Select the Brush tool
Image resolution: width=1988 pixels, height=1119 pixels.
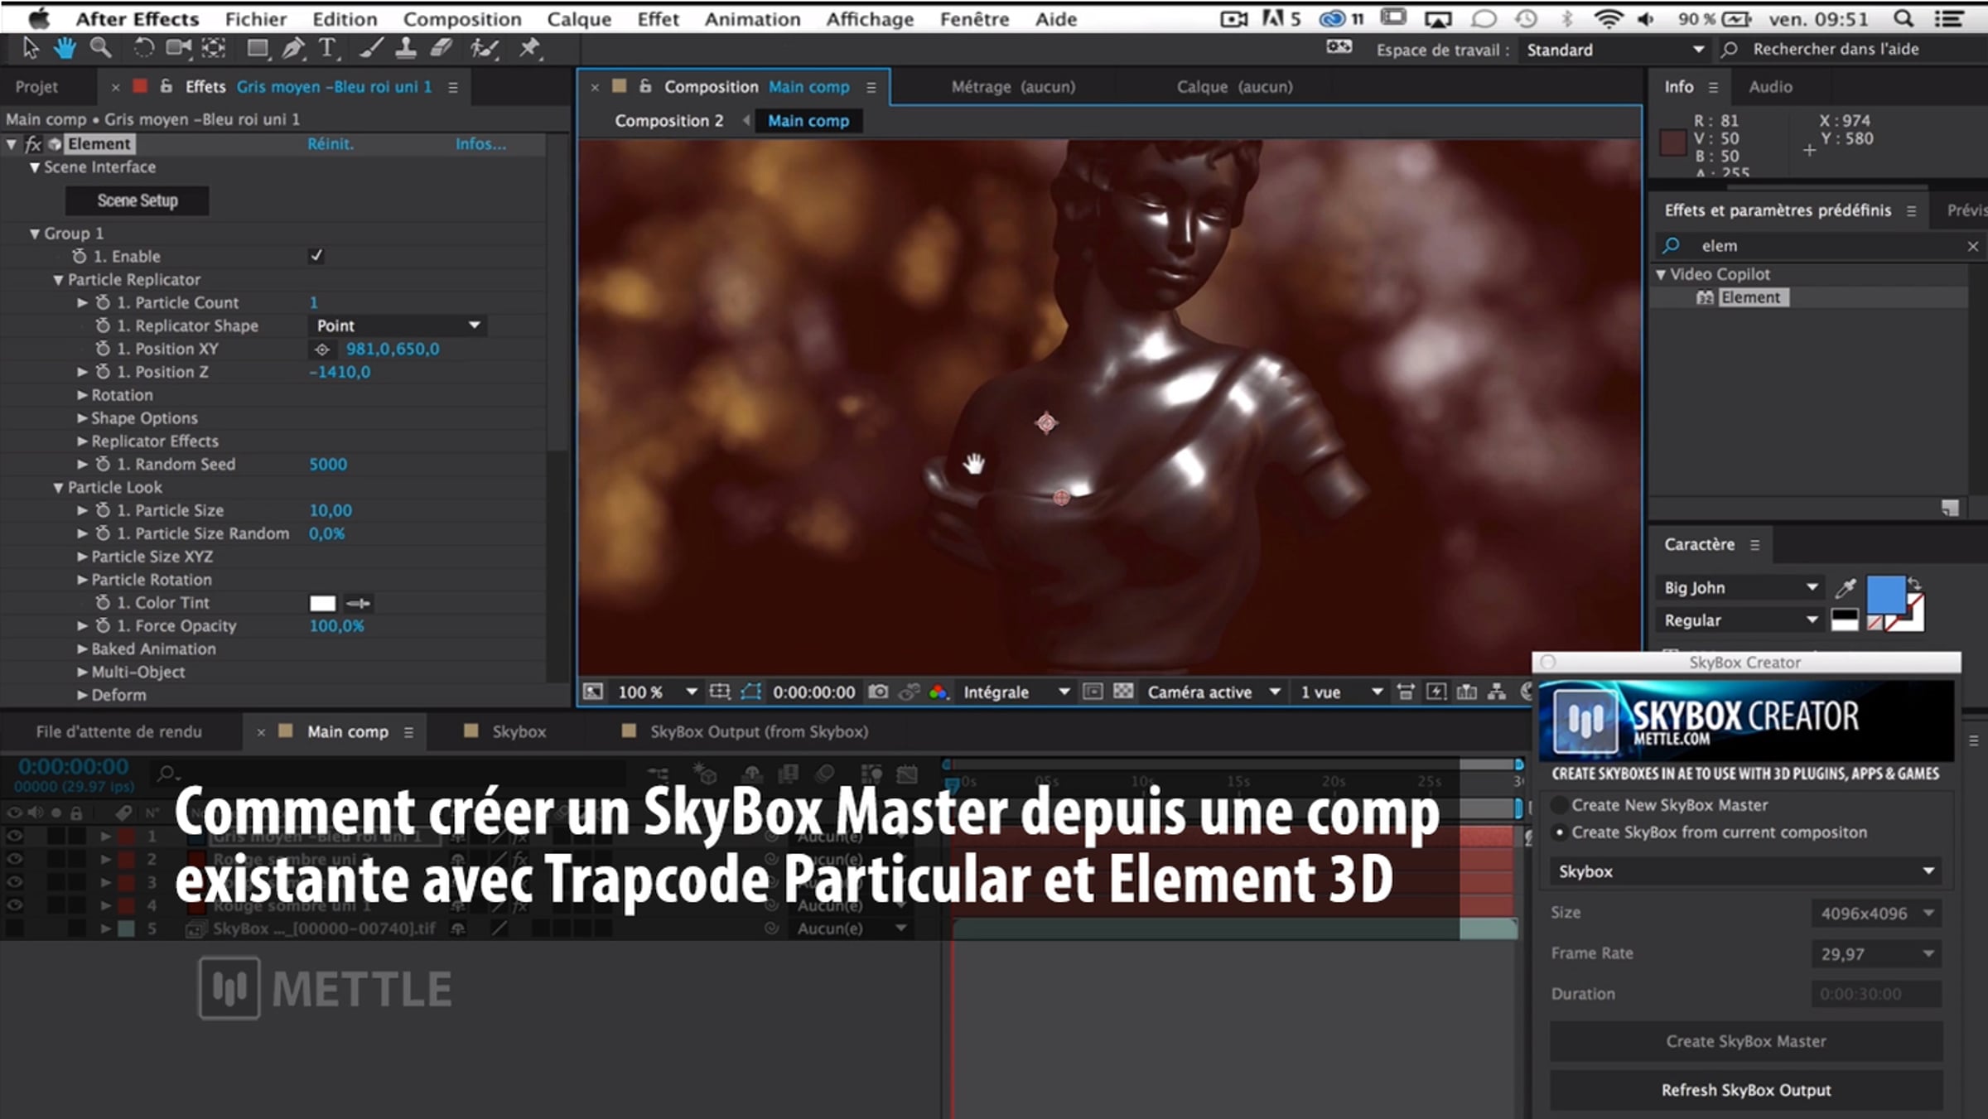(371, 49)
